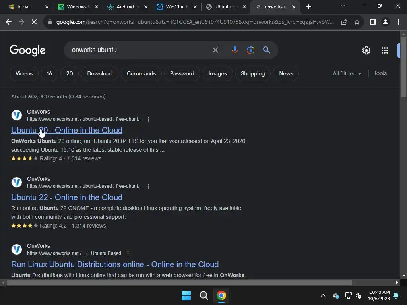Viewport: 407px width, 305px height.
Task: Click the Google logo
Action: tap(27, 50)
